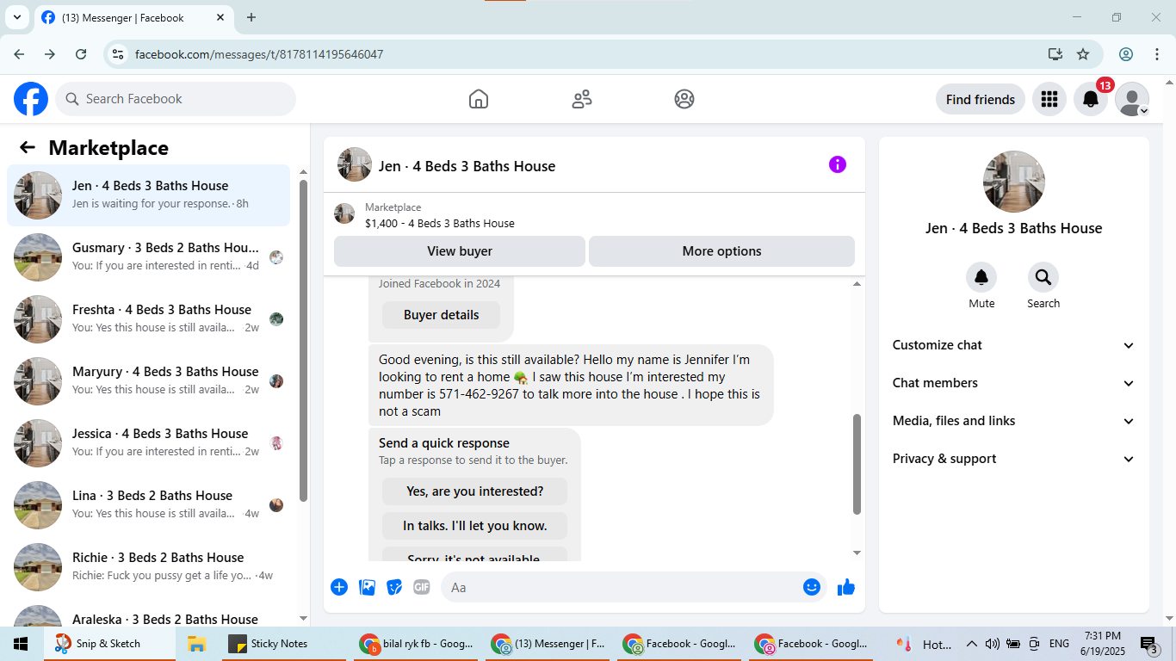Image resolution: width=1176 pixels, height=661 pixels.
Task: Open more actions plus icon in composer
Action: tap(339, 587)
